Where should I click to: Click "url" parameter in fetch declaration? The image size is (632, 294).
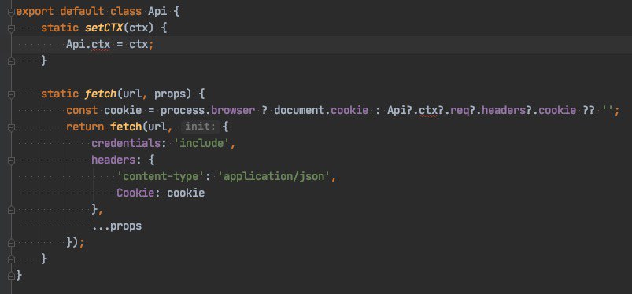coord(132,94)
